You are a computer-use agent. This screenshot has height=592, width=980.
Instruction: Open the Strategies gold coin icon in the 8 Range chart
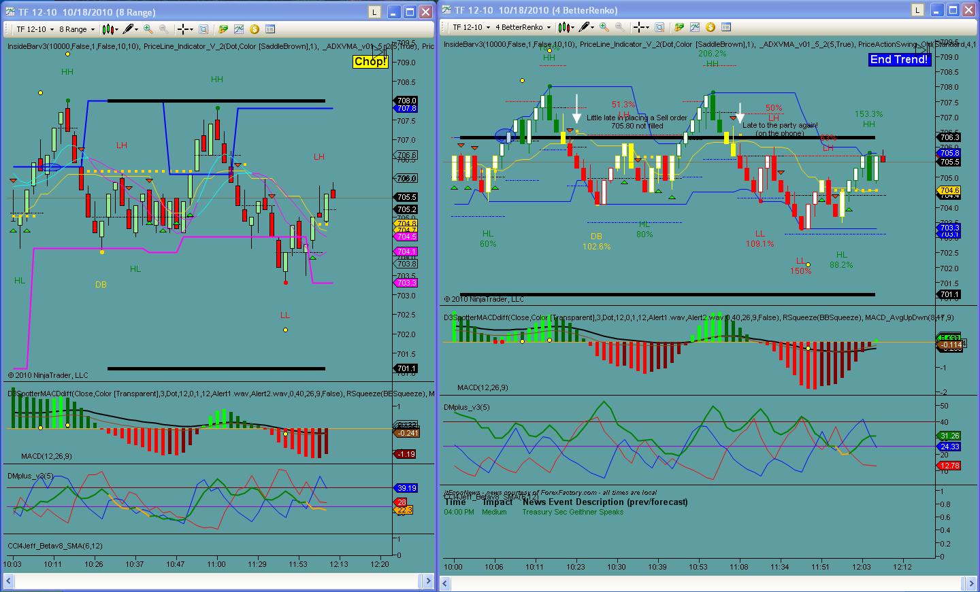255,29
